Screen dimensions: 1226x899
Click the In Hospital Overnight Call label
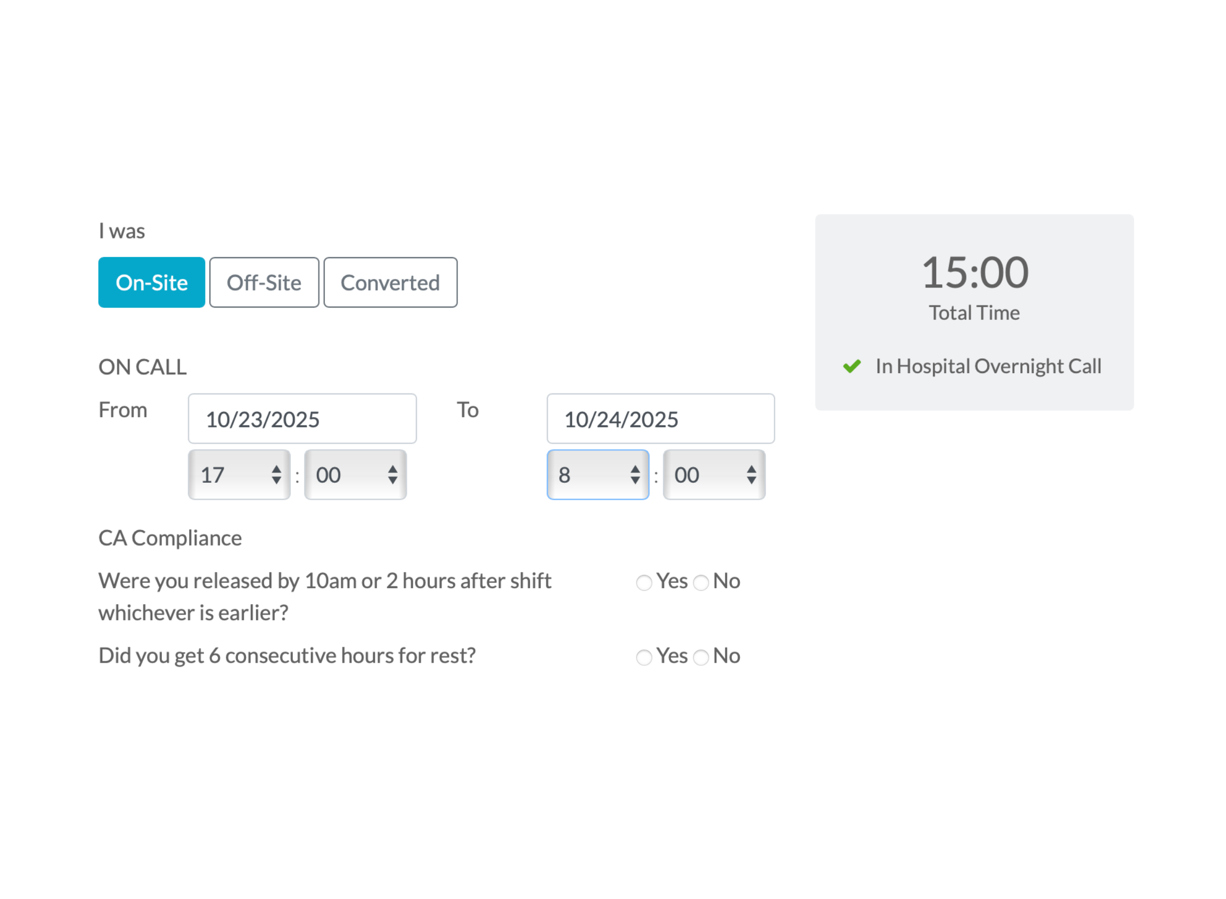click(988, 366)
